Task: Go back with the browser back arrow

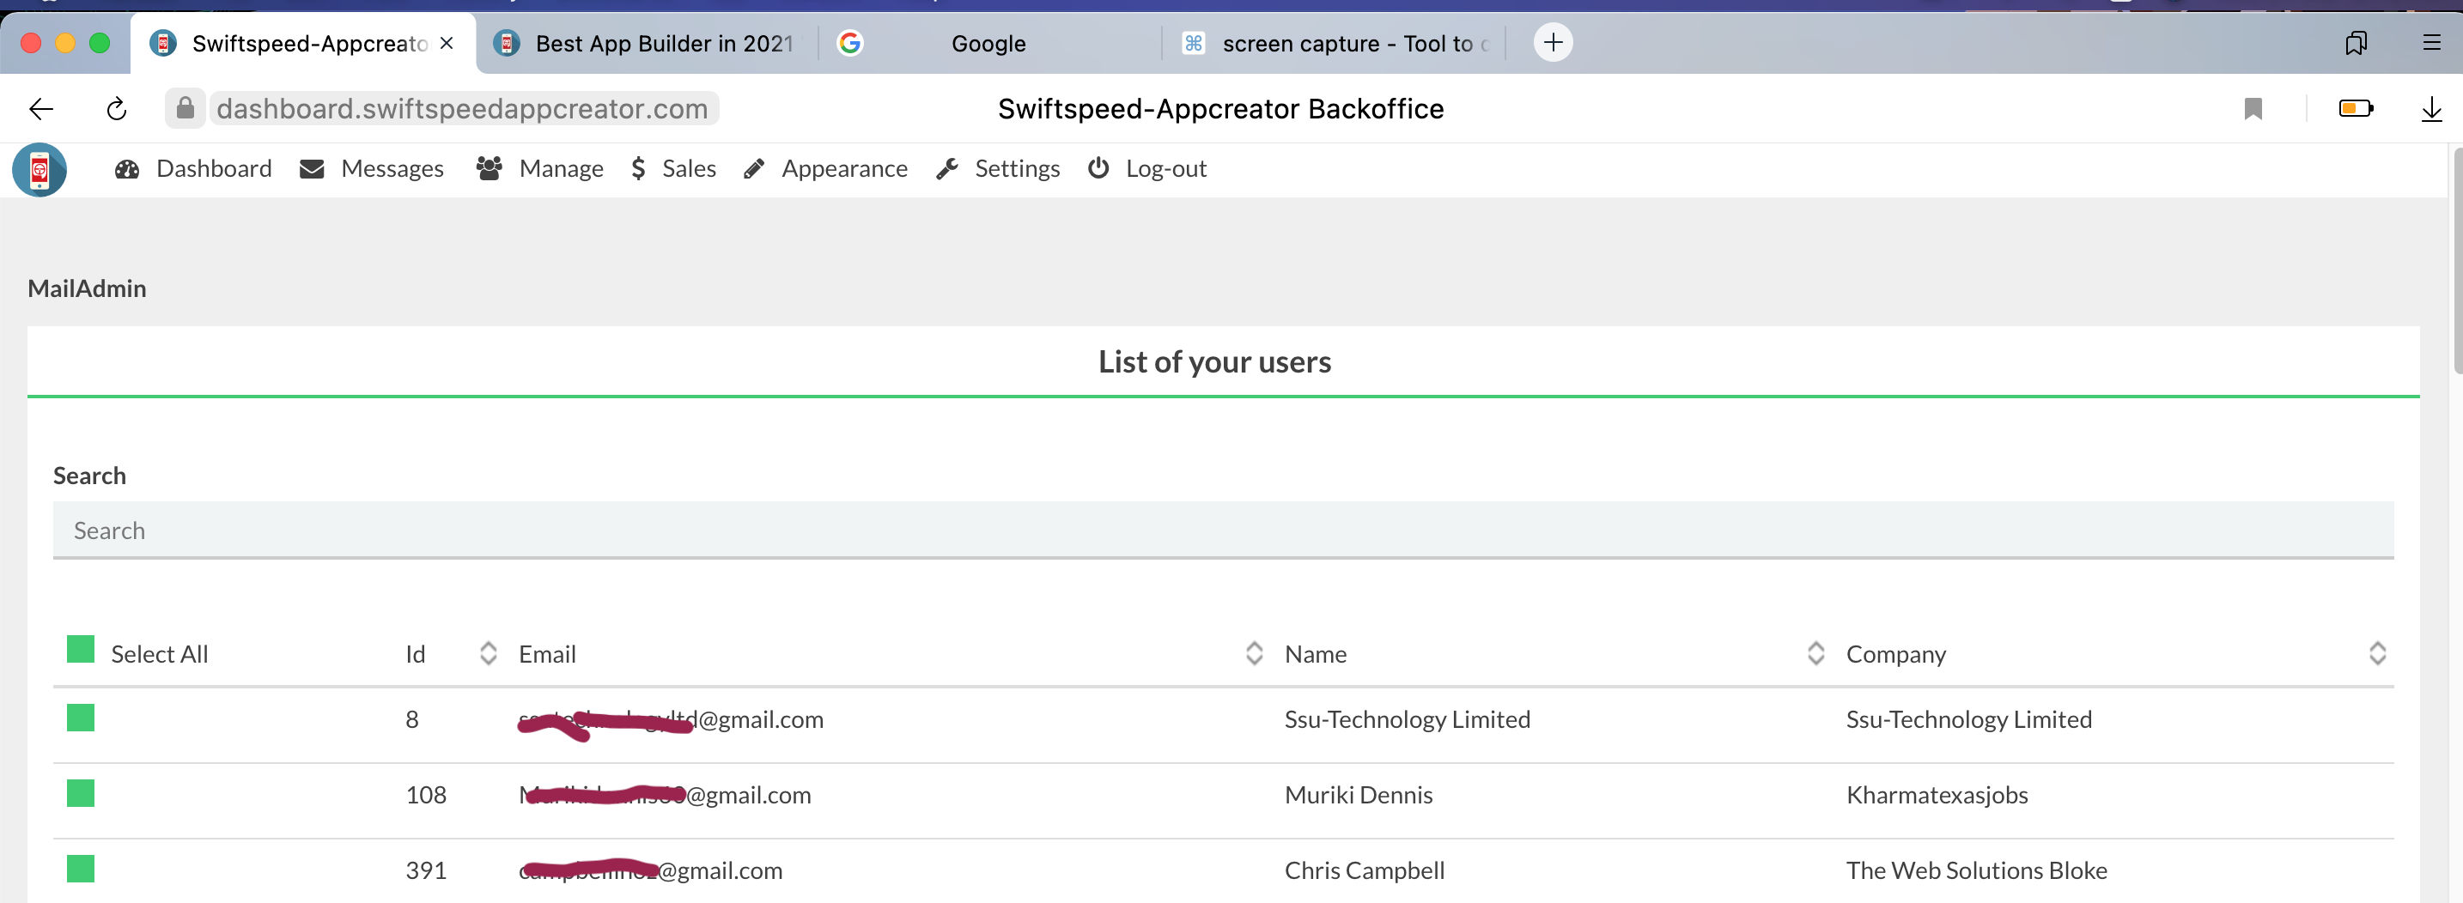Action: point(41,109)
